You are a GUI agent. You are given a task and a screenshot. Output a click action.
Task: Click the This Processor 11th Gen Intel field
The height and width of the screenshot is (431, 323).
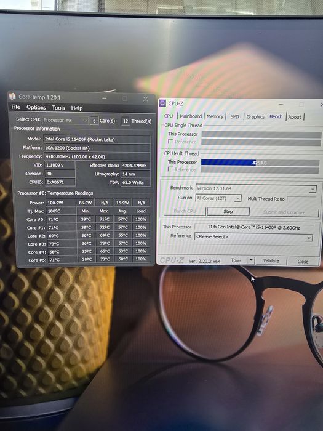click(253, 228)
